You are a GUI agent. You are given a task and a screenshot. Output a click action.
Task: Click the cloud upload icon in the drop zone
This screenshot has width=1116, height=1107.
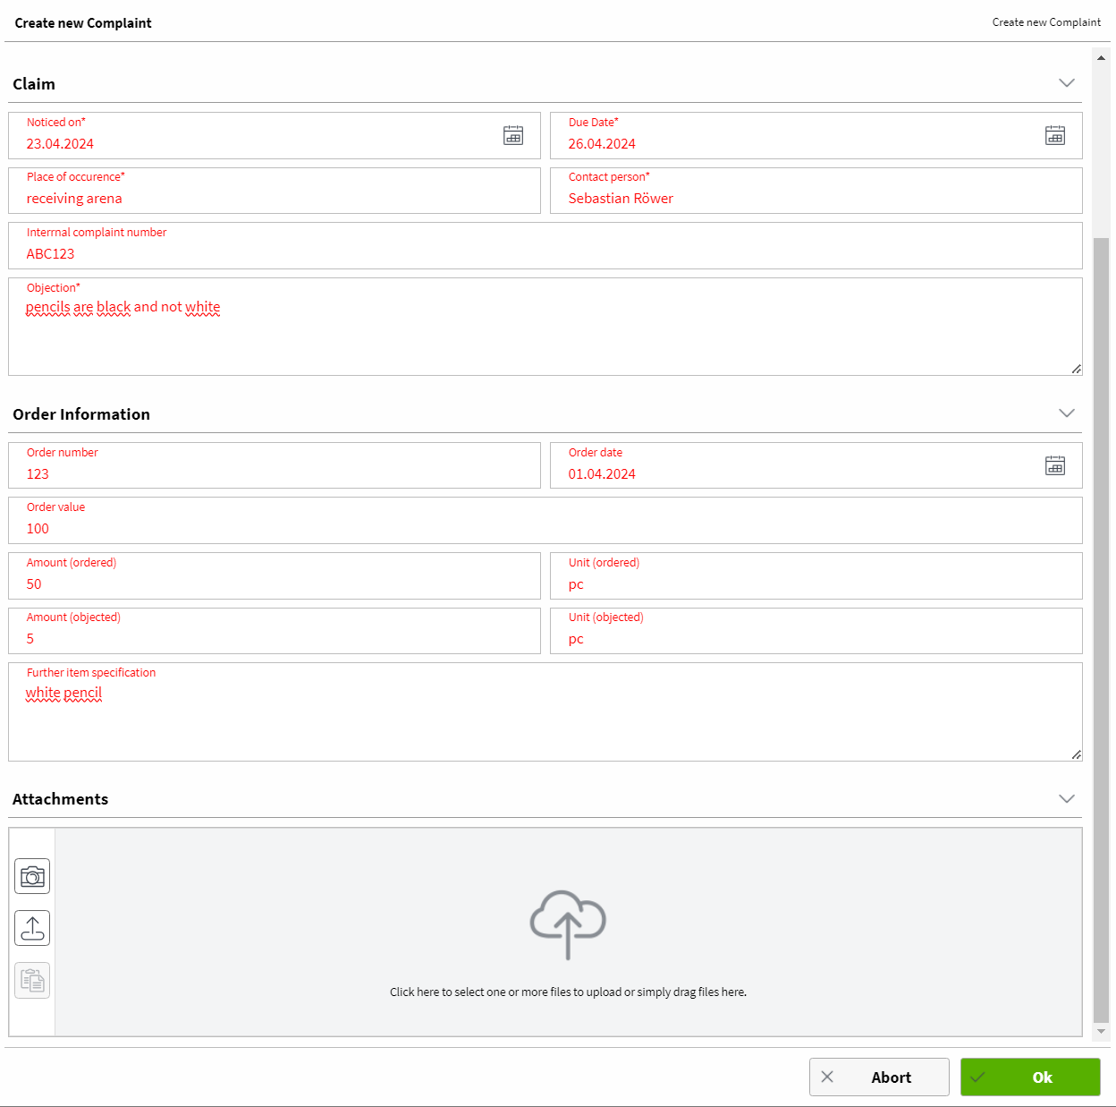click(568, 924)
